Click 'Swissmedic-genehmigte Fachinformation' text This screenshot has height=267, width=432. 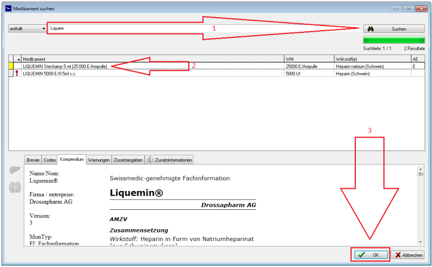coord(170,179)
